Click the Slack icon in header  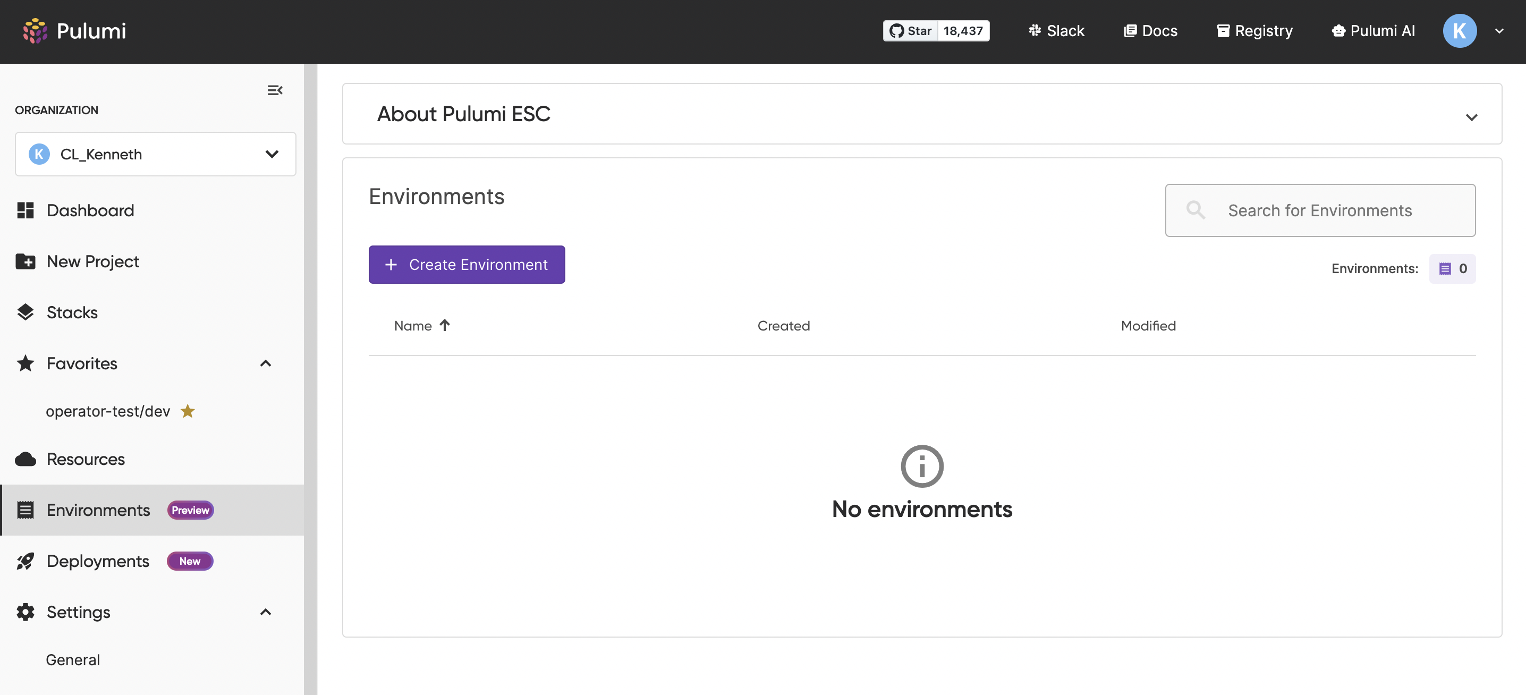1035,31
